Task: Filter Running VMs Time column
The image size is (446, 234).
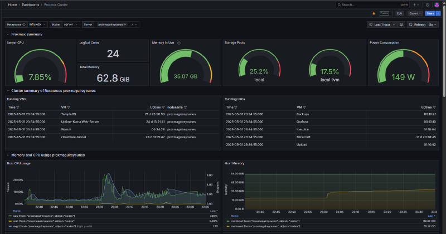Action: [18, 108]
